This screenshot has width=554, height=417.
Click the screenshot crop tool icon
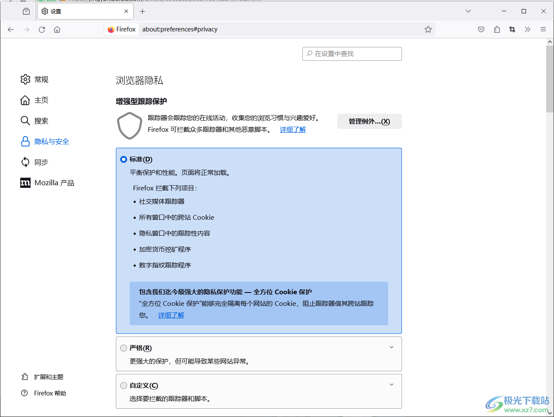pyautogui.click(x=512, y=29)
